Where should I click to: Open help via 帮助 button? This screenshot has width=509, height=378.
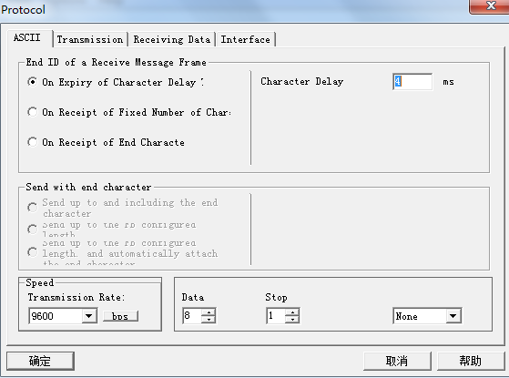(471, 361)
